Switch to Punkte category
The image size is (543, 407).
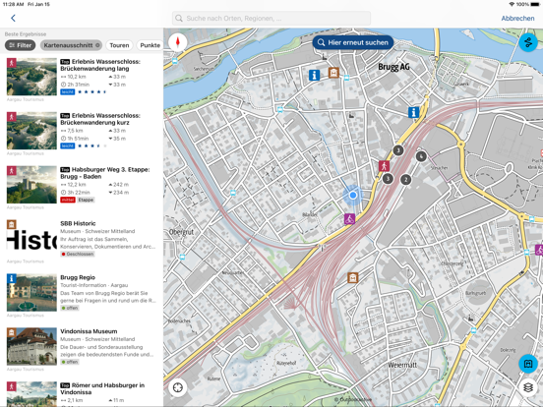tap(150, 45)
